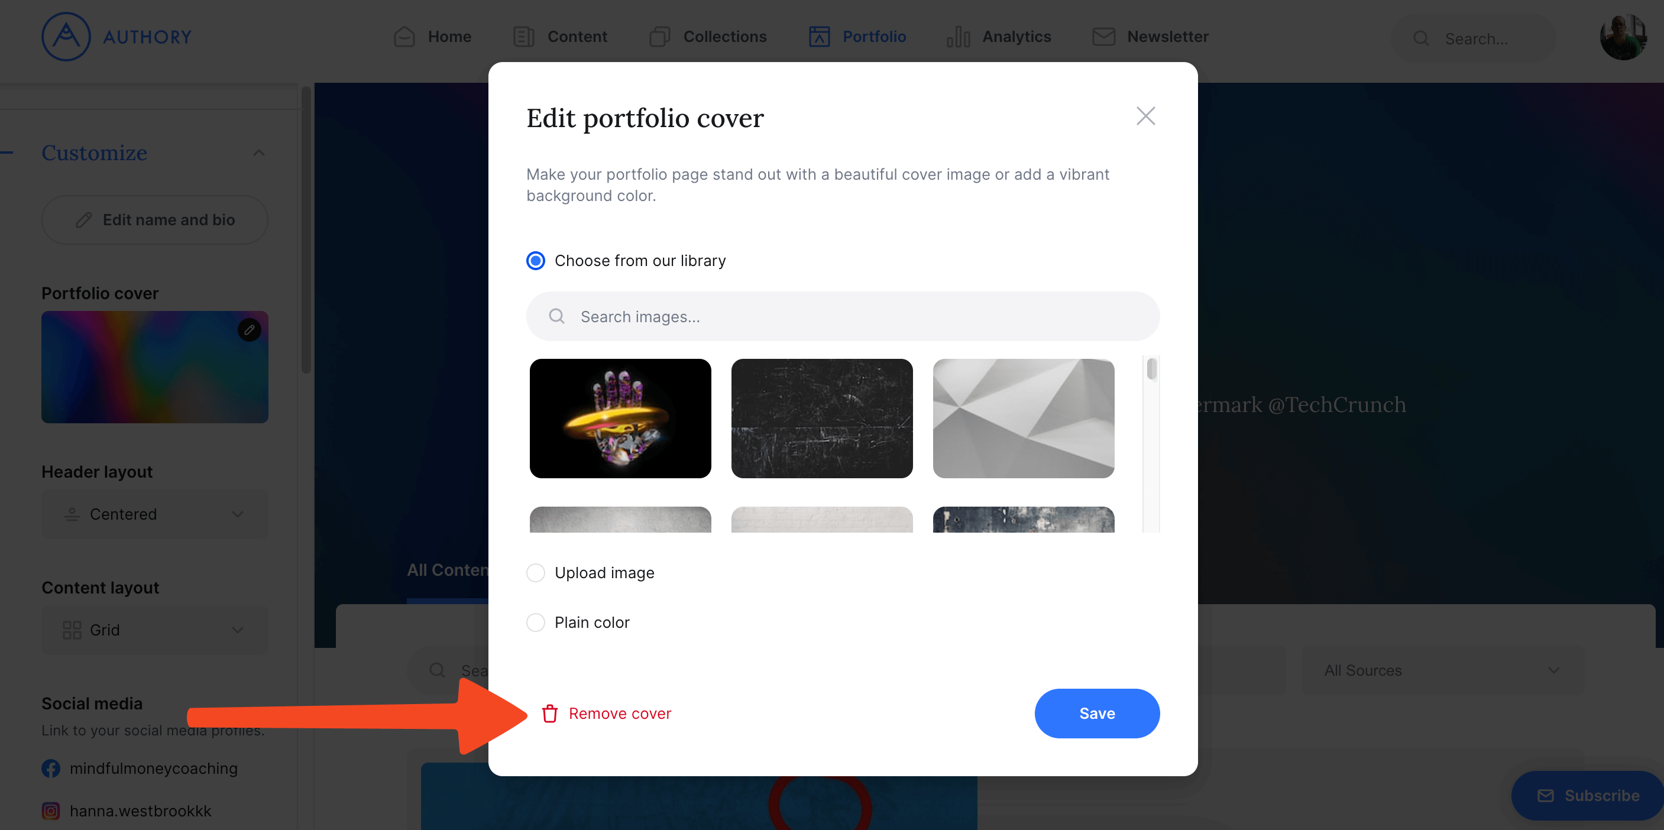
Task: Click the trash icon next to Remove cover
Action: (x=550, y=713)
